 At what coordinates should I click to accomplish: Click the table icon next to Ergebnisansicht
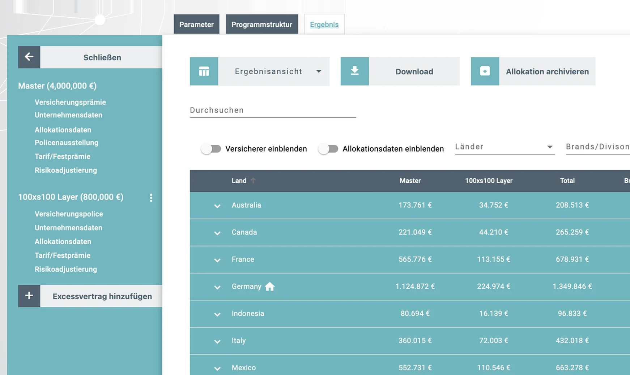pyautogui.click(x=204, y=71)
